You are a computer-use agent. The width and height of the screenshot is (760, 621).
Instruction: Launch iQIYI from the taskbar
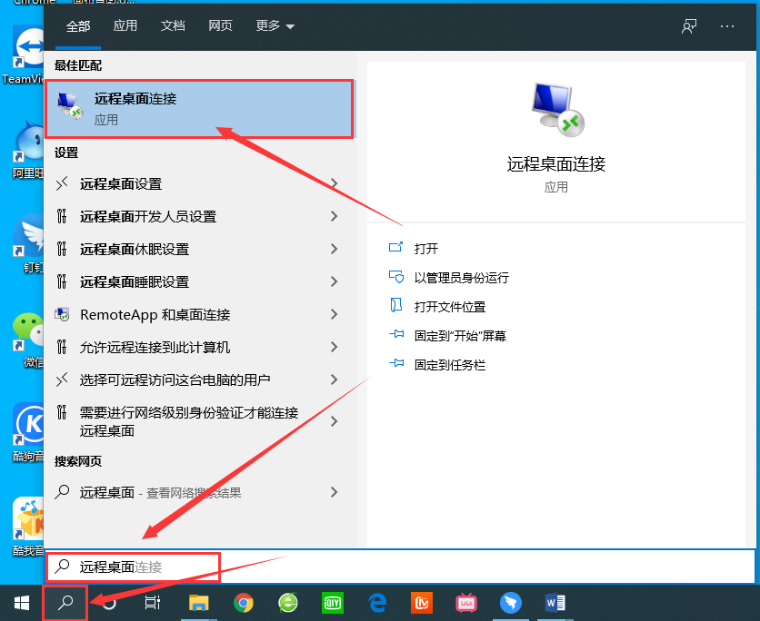pos(333,602)
